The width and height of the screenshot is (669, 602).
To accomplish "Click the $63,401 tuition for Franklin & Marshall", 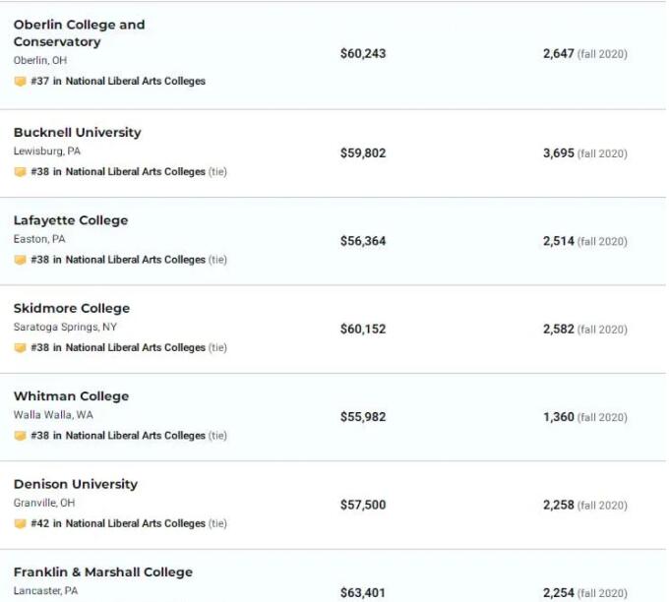I will tap(363, 593).
